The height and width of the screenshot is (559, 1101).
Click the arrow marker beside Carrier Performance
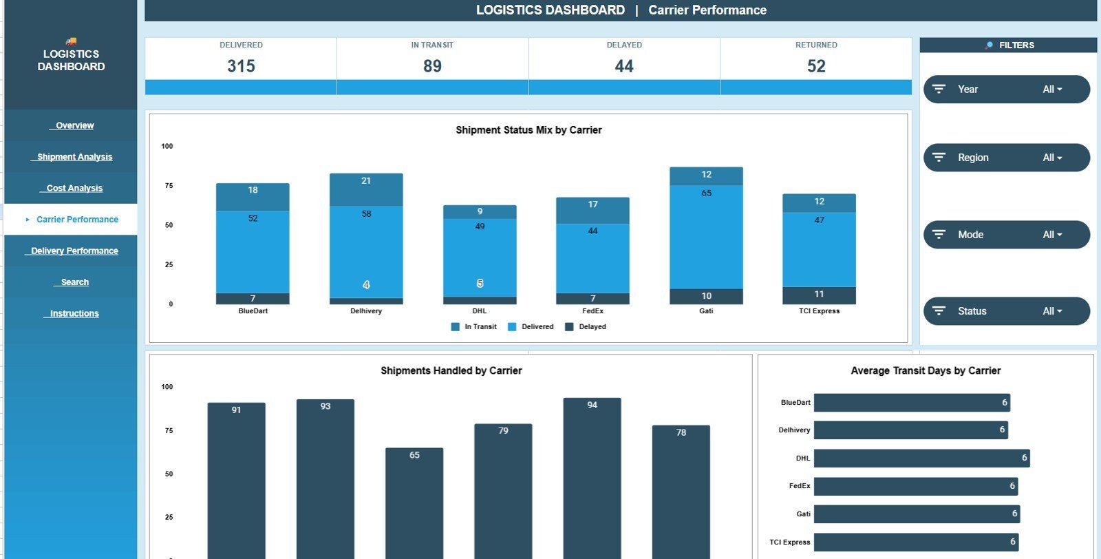28,220
